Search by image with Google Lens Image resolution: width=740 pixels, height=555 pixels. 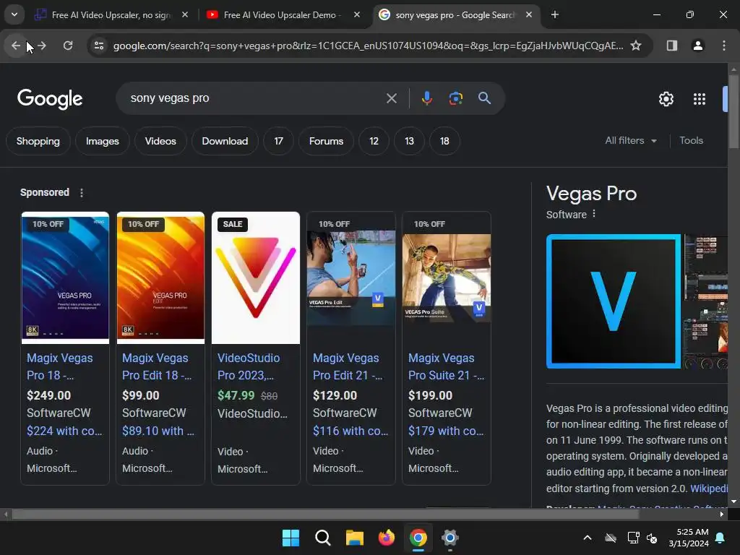coord(455,98)
